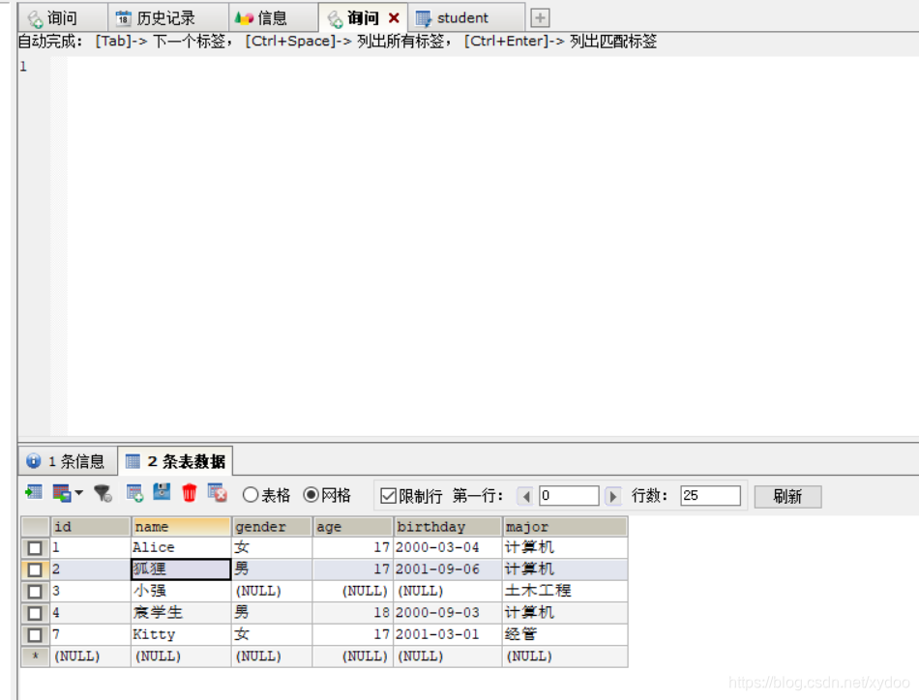Click the gender (NULL) cell for 小强

tap(272, 591)
